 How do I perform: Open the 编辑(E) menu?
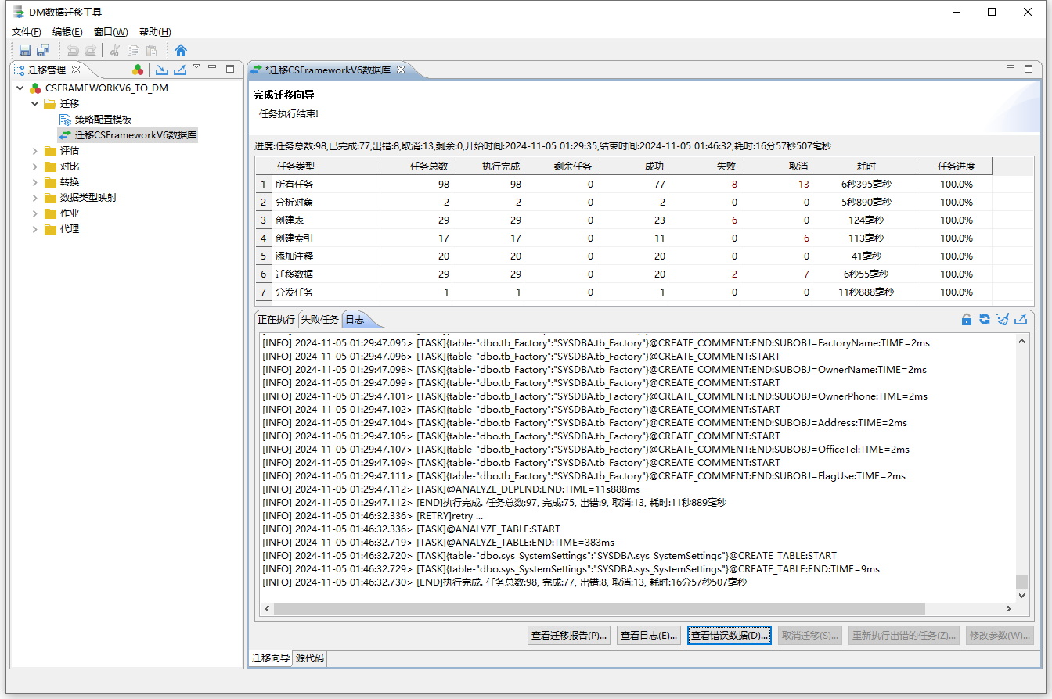[67, 32]
